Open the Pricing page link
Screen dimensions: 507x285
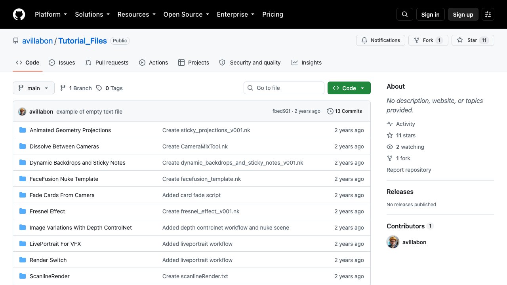point(273,14)
